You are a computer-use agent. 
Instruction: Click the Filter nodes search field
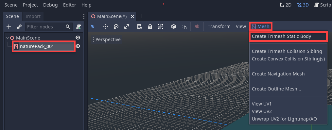(49, 27)
